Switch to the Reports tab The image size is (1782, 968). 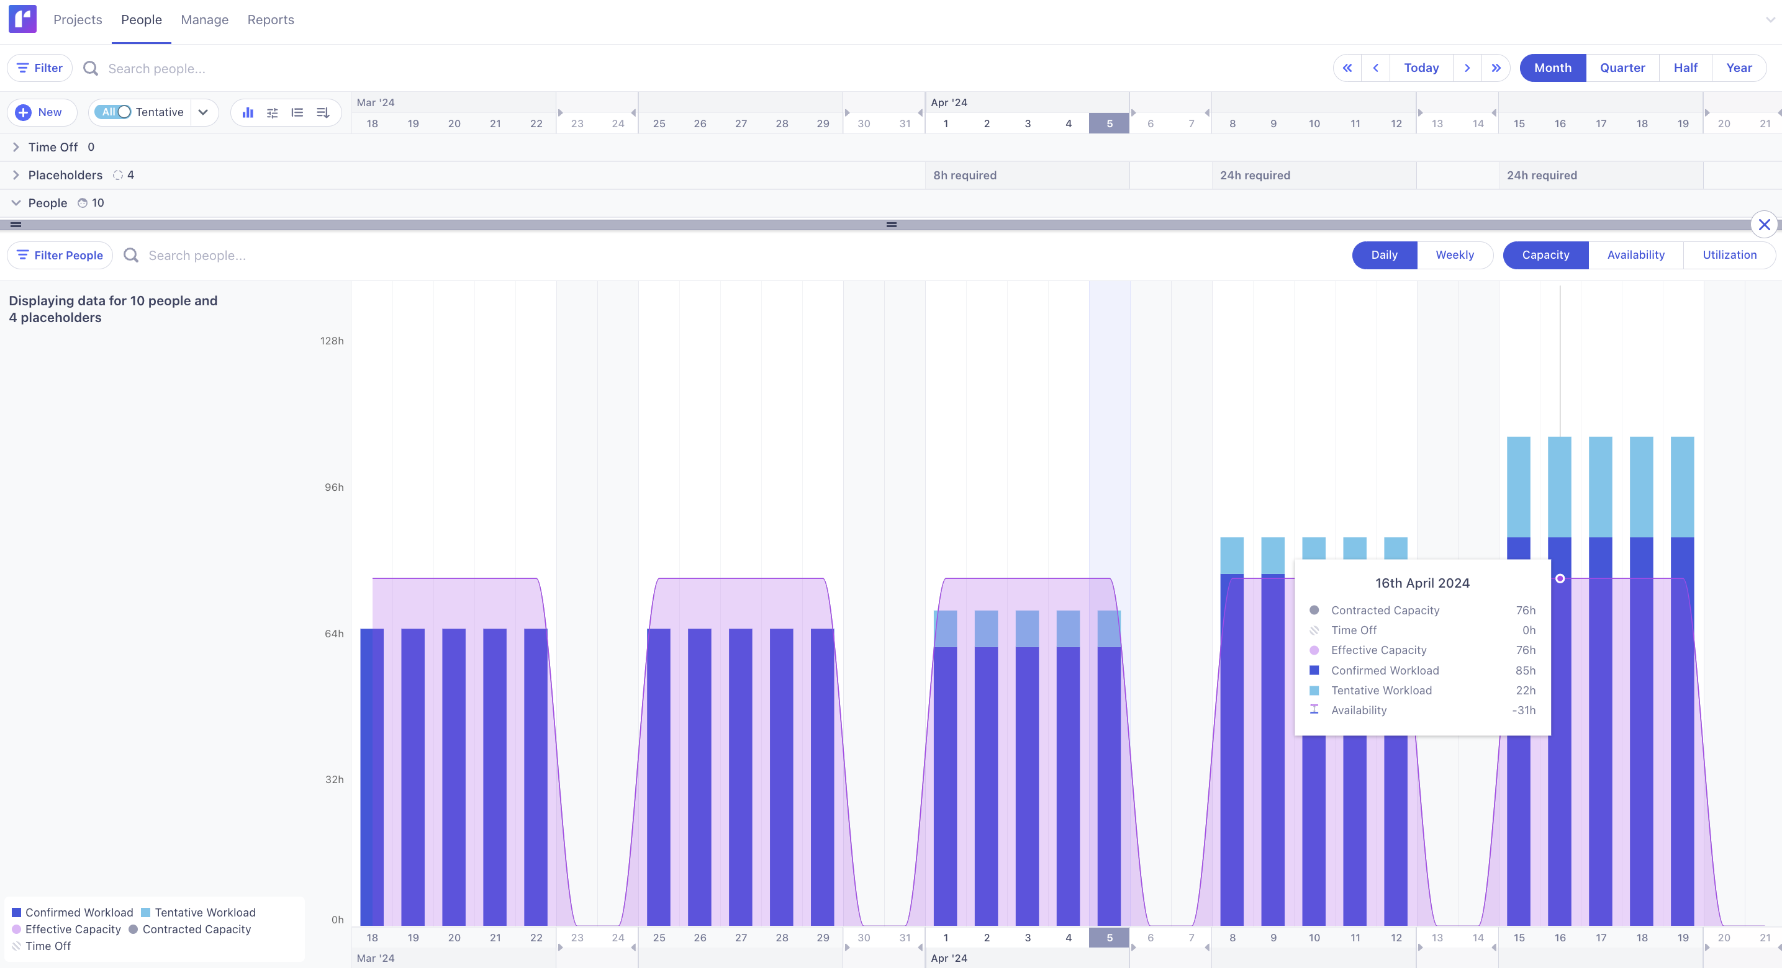pos(271,19)
